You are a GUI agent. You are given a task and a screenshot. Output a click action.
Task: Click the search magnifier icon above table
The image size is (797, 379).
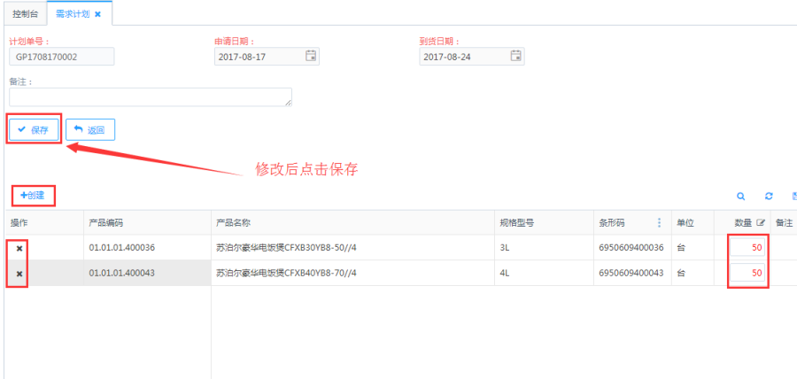point(740,196)
